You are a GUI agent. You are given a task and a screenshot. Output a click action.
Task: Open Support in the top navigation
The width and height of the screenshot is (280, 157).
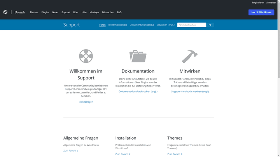[x=66, y=12]
